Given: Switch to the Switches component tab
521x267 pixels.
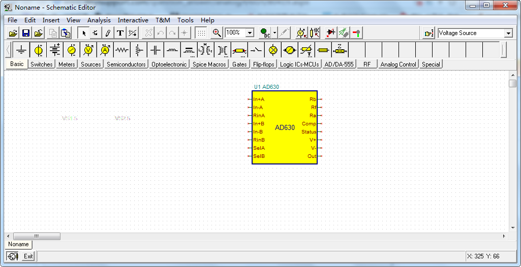Looking at the screenshot, I should coord(42,64).
